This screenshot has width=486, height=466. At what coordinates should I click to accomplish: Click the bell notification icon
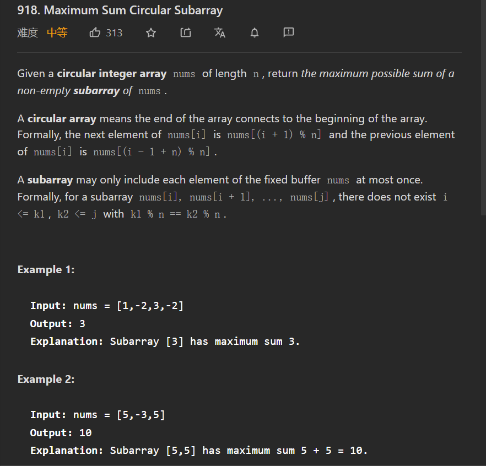coord(254,33)
